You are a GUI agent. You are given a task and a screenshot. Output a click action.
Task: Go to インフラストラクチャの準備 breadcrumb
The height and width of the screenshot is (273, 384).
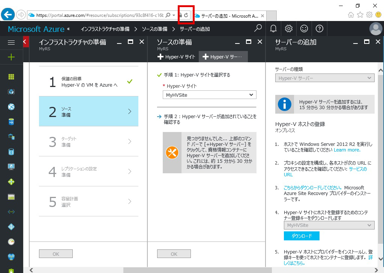(105, 29)
